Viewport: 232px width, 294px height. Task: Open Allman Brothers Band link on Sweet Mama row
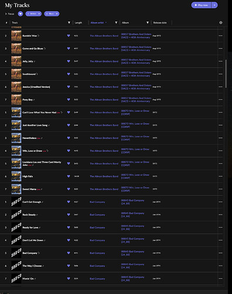[104, 189]
